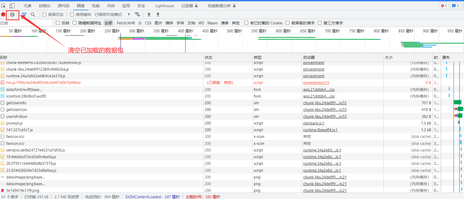Click the 过滤 text input
The width and height of the screenshot is (464, 199).
[x=26, y=23]
